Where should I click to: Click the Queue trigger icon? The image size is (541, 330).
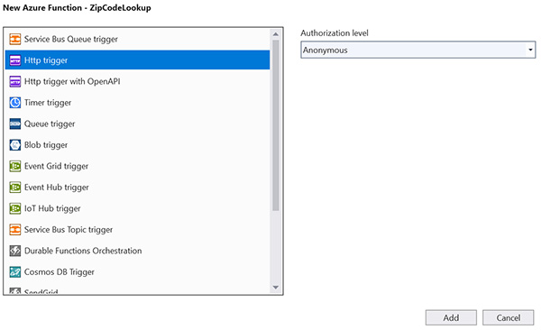14,124
